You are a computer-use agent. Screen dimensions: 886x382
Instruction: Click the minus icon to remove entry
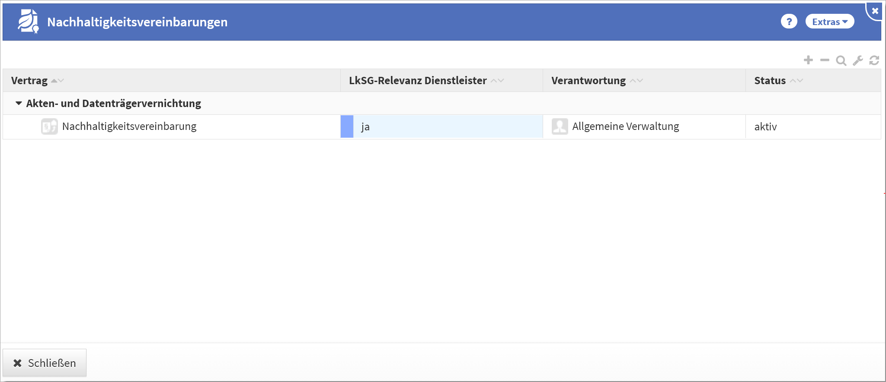(825, 60)
